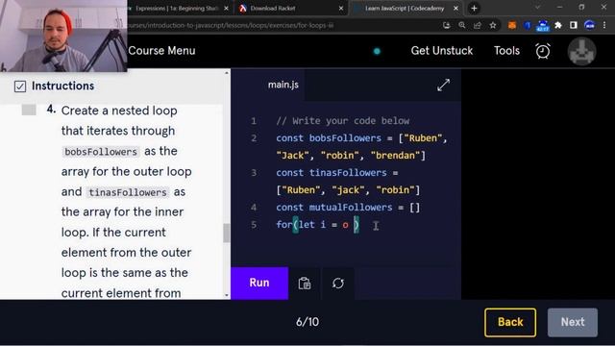Open the round blue extension icon
Screen dimensions: 615x346
(528, 26)
